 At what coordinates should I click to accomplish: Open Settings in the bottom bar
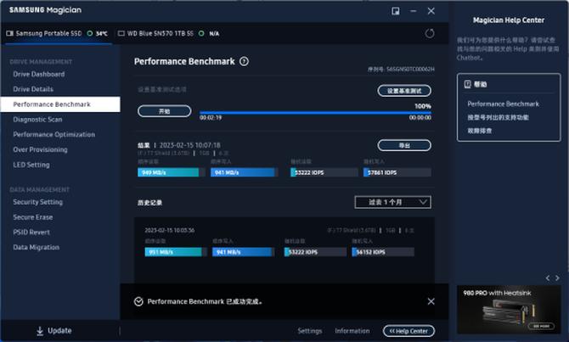309,331
